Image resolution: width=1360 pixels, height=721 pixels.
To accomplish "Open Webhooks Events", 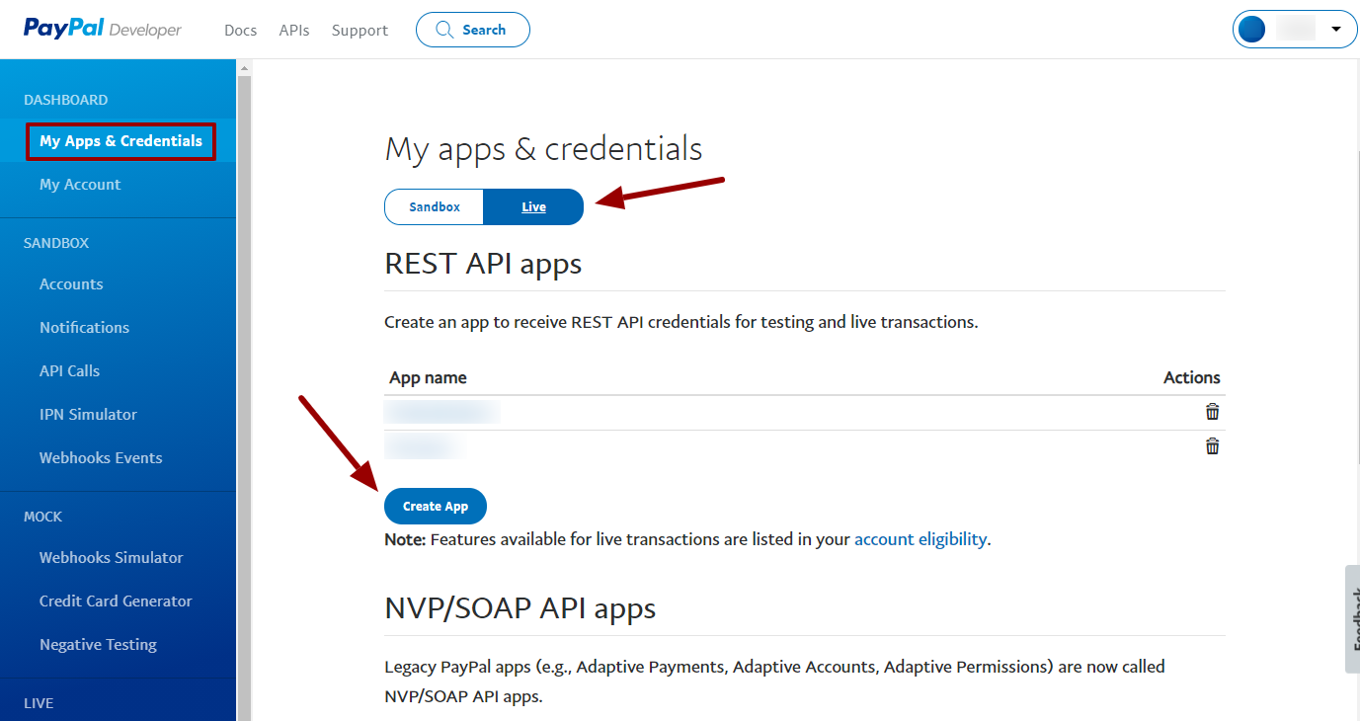I will (101, 458).
